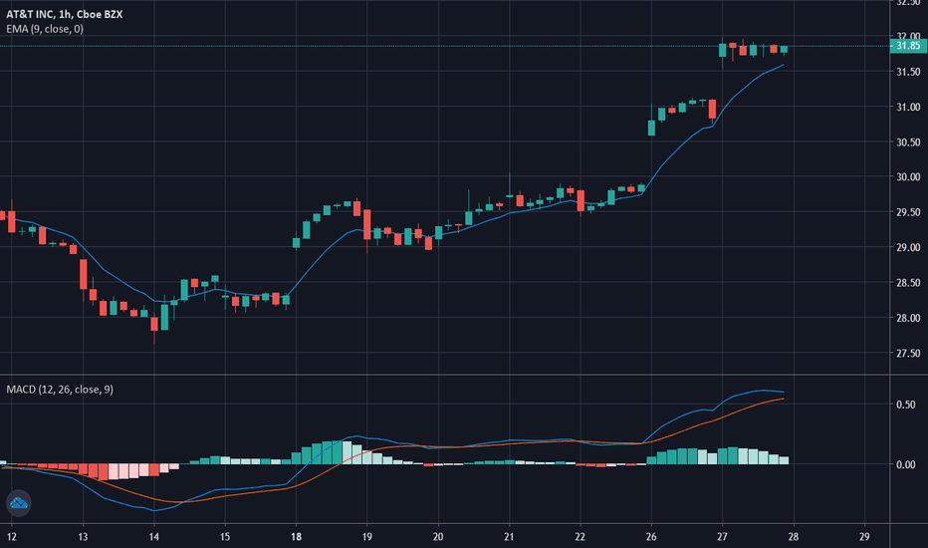Screen dimensions: 928x548
Task: Click date label 20 on time axis
Action: coord(438,537)
